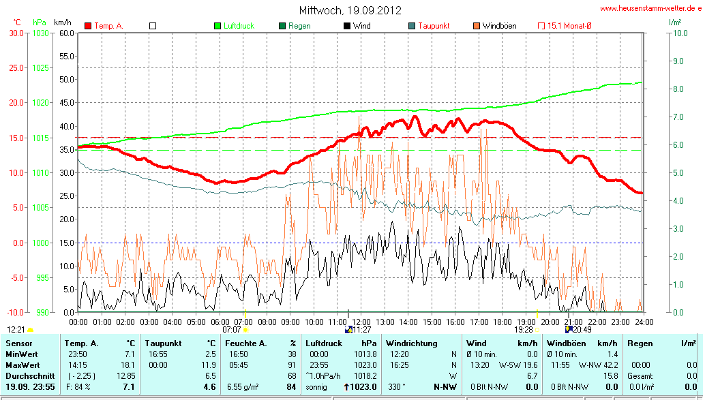Click the sunrise sun icon at 07:07
This screenshot has width=705, height=400.
(246, 329)
